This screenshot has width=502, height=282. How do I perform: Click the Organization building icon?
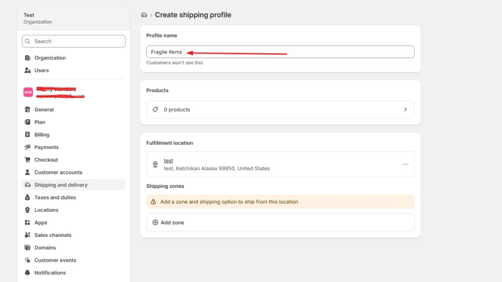coord(27,58)
